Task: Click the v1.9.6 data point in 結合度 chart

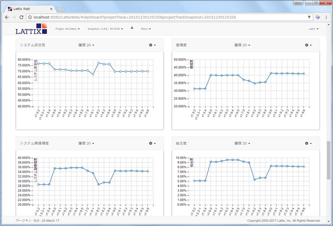Action: click(x=304, y=167)
